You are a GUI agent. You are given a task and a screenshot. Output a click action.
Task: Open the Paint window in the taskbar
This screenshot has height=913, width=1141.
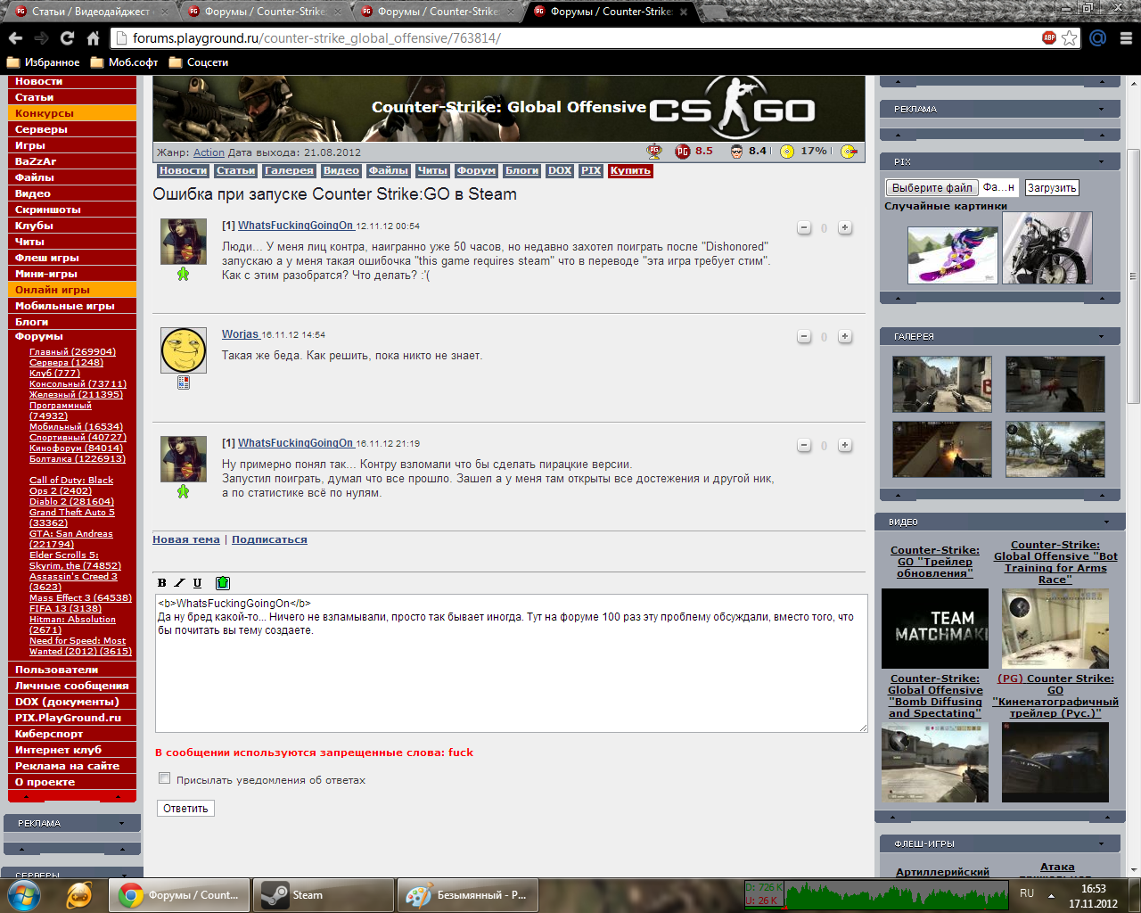tap(468, 895)
